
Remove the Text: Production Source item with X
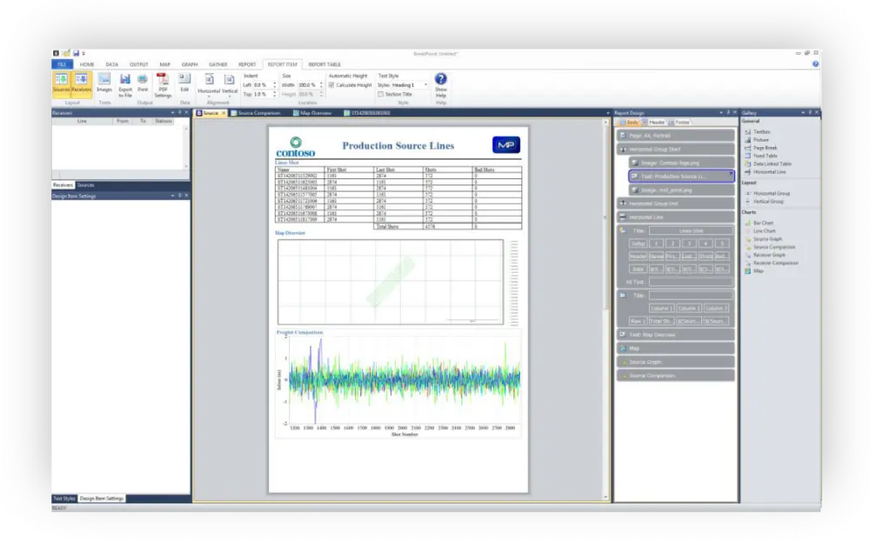coord(731,174)
